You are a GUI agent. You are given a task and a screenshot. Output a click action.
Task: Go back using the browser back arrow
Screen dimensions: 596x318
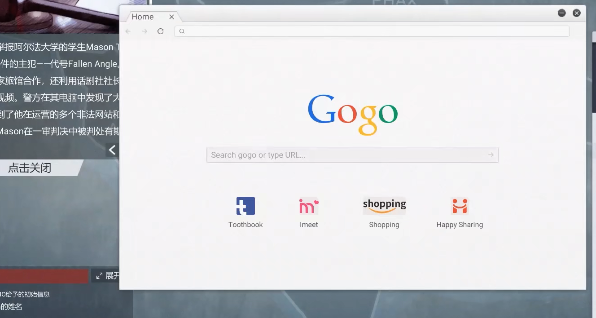point(128,31)
